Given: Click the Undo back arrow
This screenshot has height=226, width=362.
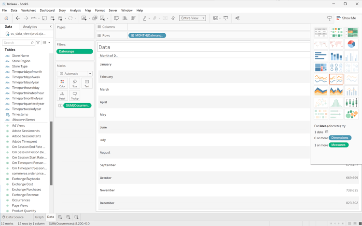Looking at the screenshot, I should click(18, 18).
